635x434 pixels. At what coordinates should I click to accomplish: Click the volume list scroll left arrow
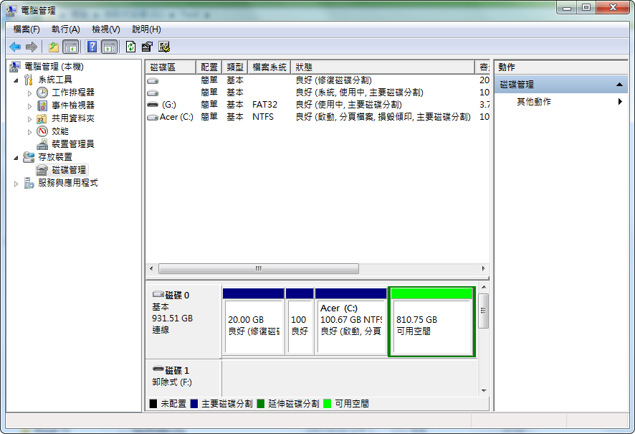pos(151,269)
